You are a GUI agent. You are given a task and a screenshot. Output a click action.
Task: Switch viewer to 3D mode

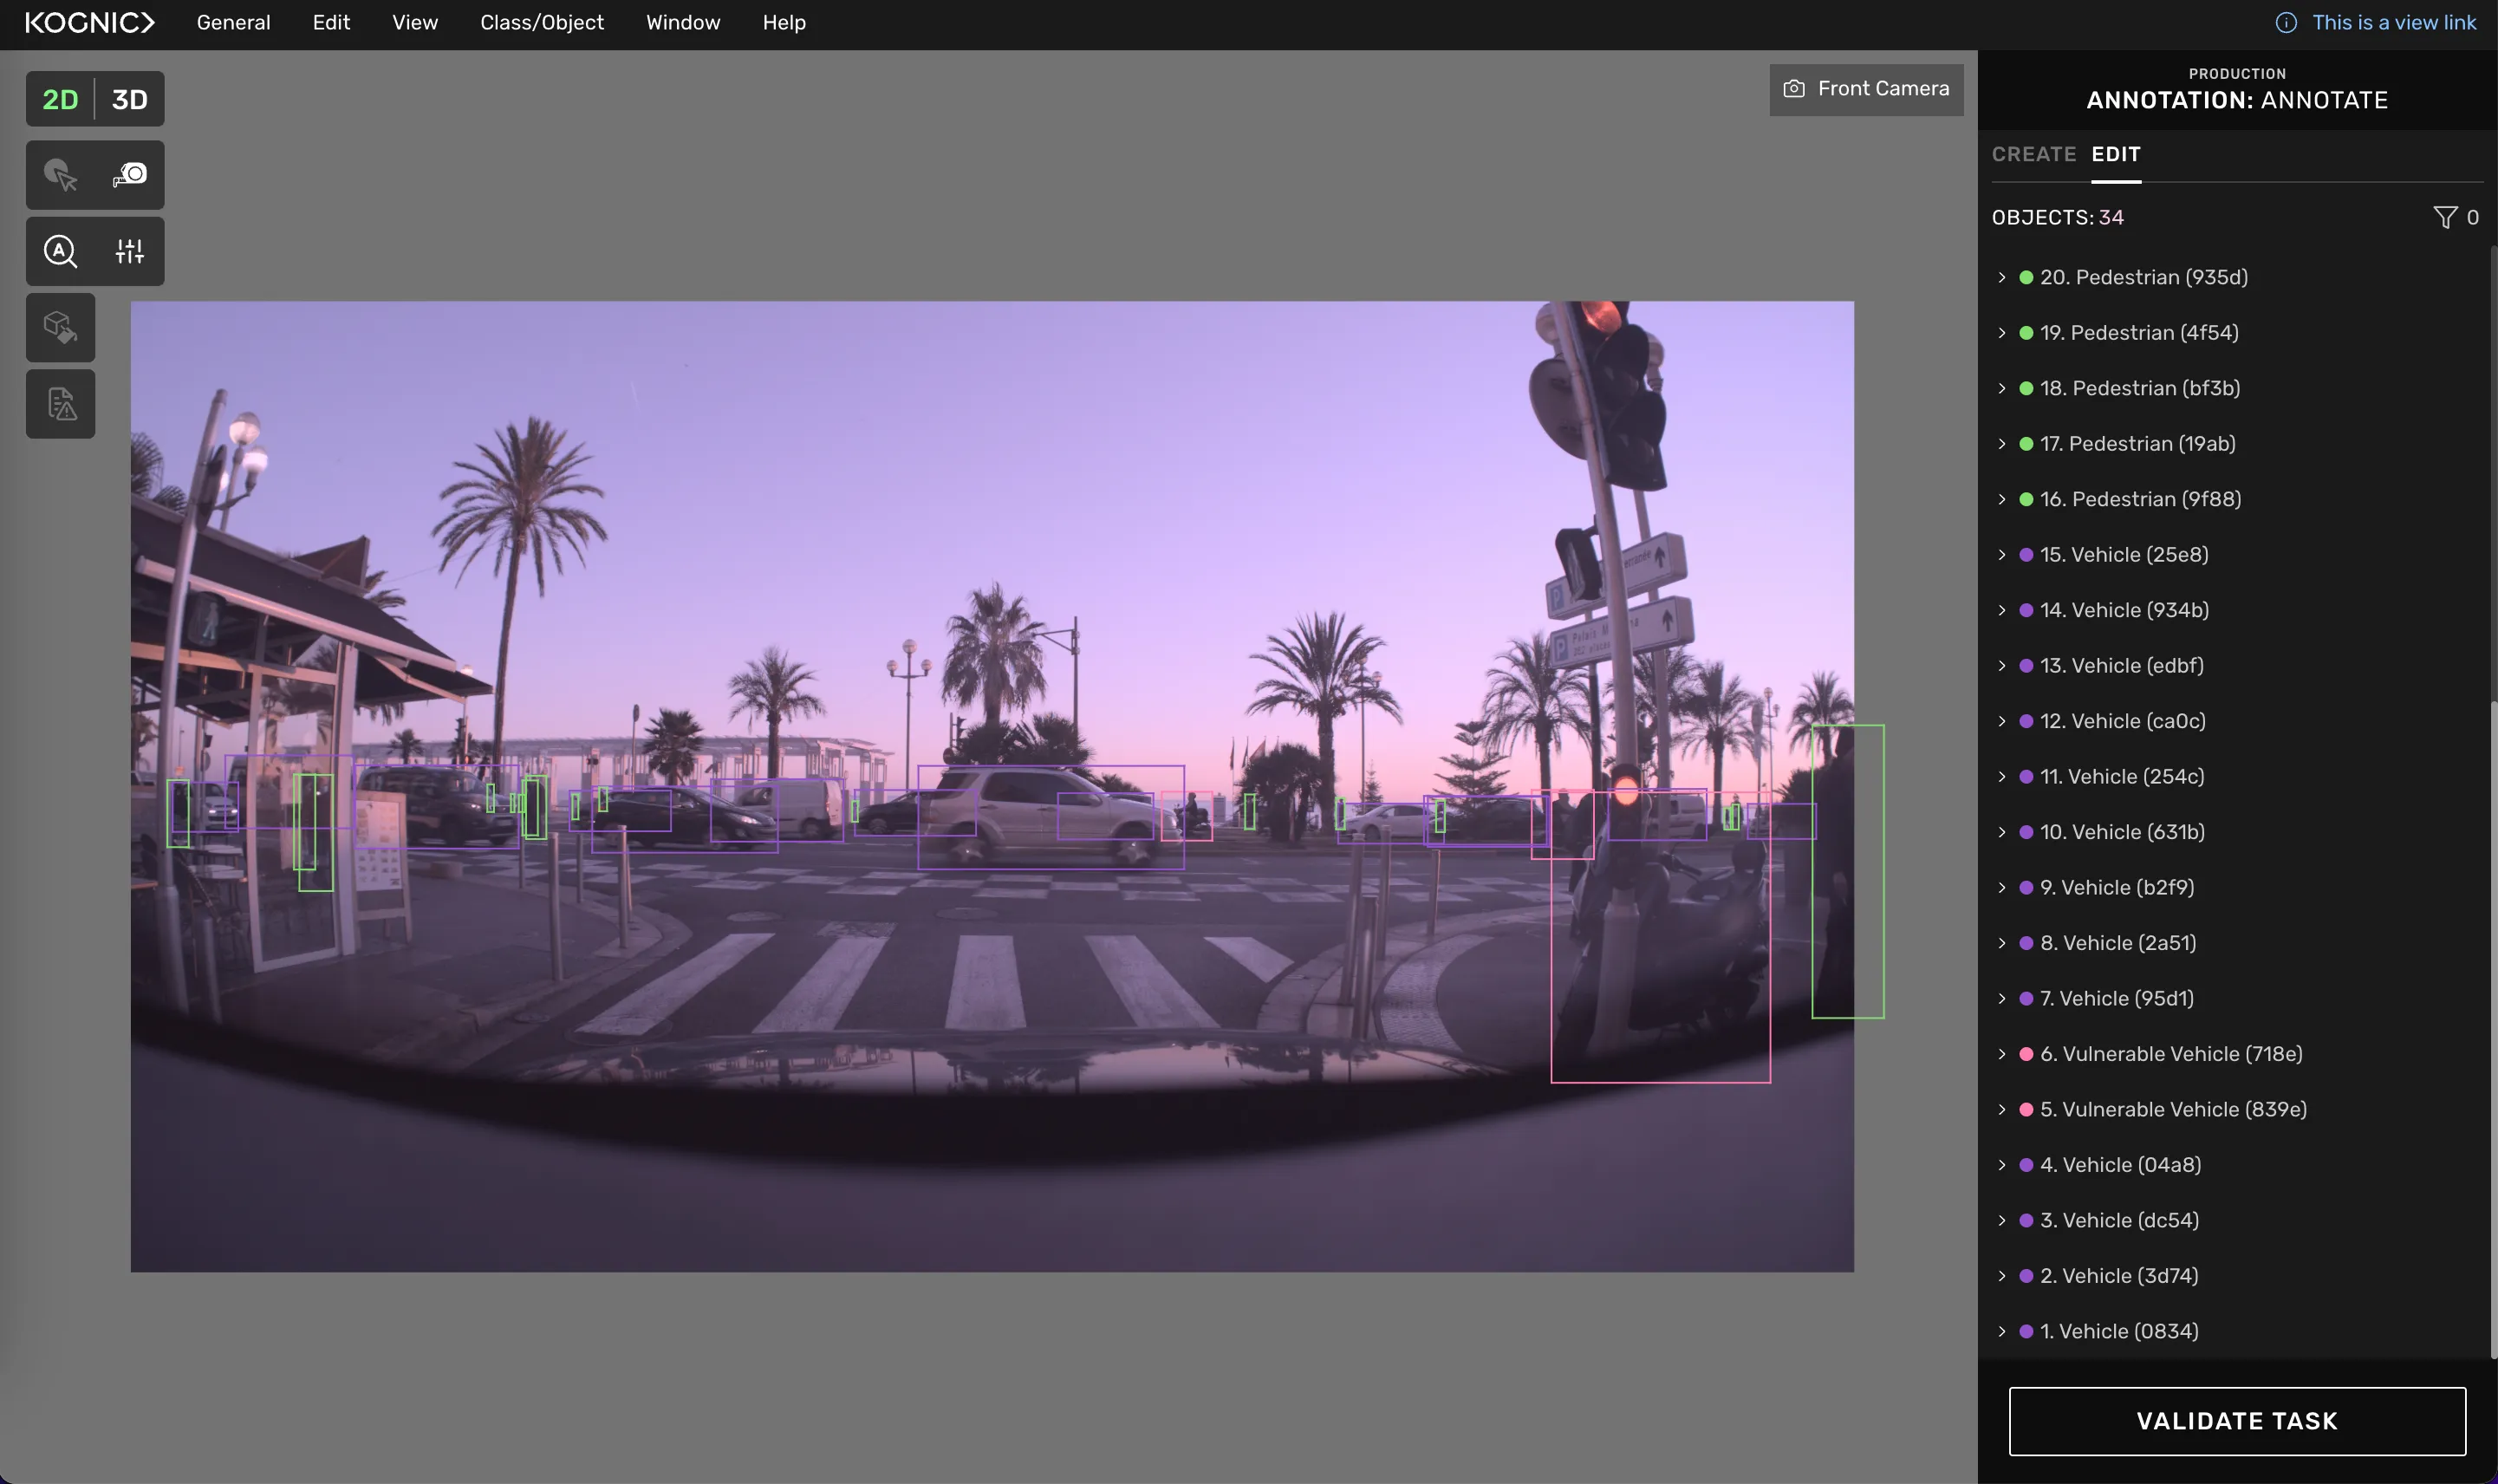129,99
